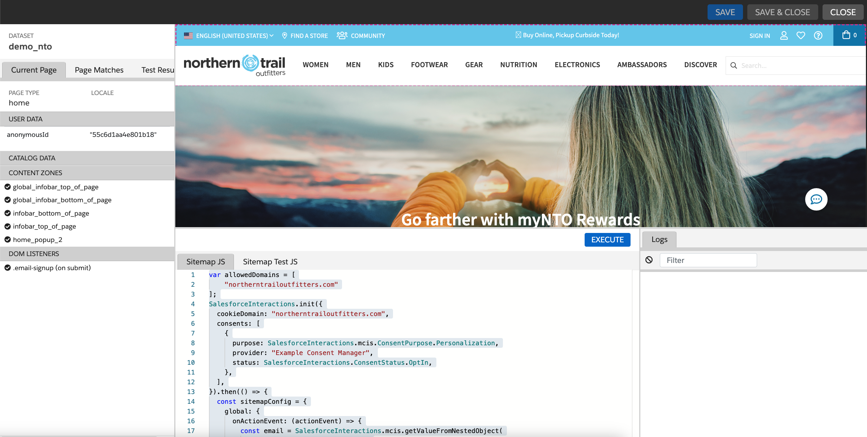Run the sitemap with EXECUTE button
867x437 pixels.
607,240
